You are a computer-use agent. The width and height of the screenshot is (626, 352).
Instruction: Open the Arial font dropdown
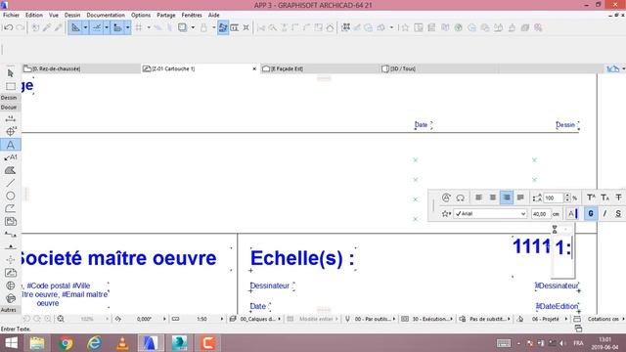(490, 214)
